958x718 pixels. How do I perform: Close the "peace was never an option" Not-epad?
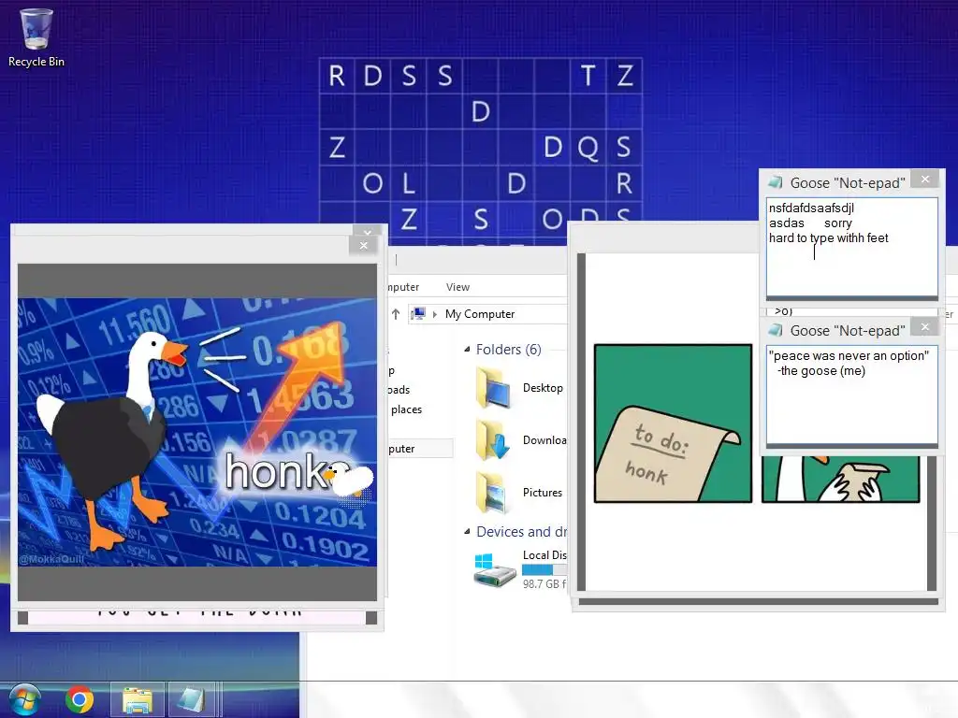[925, 326]
